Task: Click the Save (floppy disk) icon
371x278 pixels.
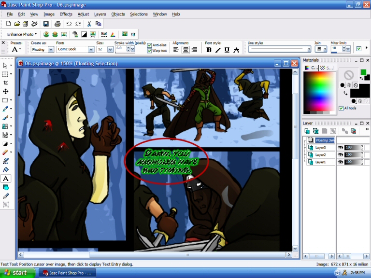Action: coord(46,24)
